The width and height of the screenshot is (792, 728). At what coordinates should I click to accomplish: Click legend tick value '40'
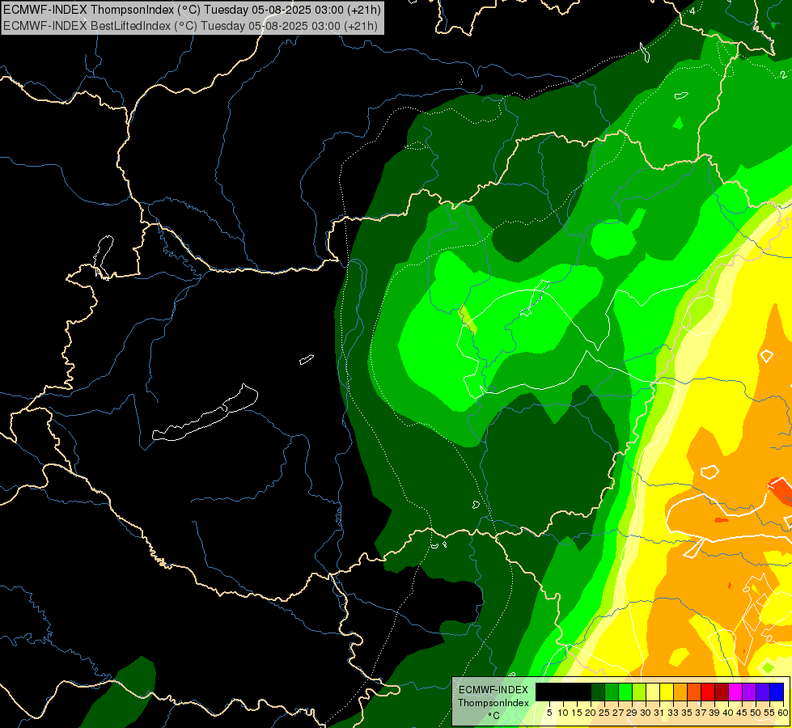[x=728, y=713]
